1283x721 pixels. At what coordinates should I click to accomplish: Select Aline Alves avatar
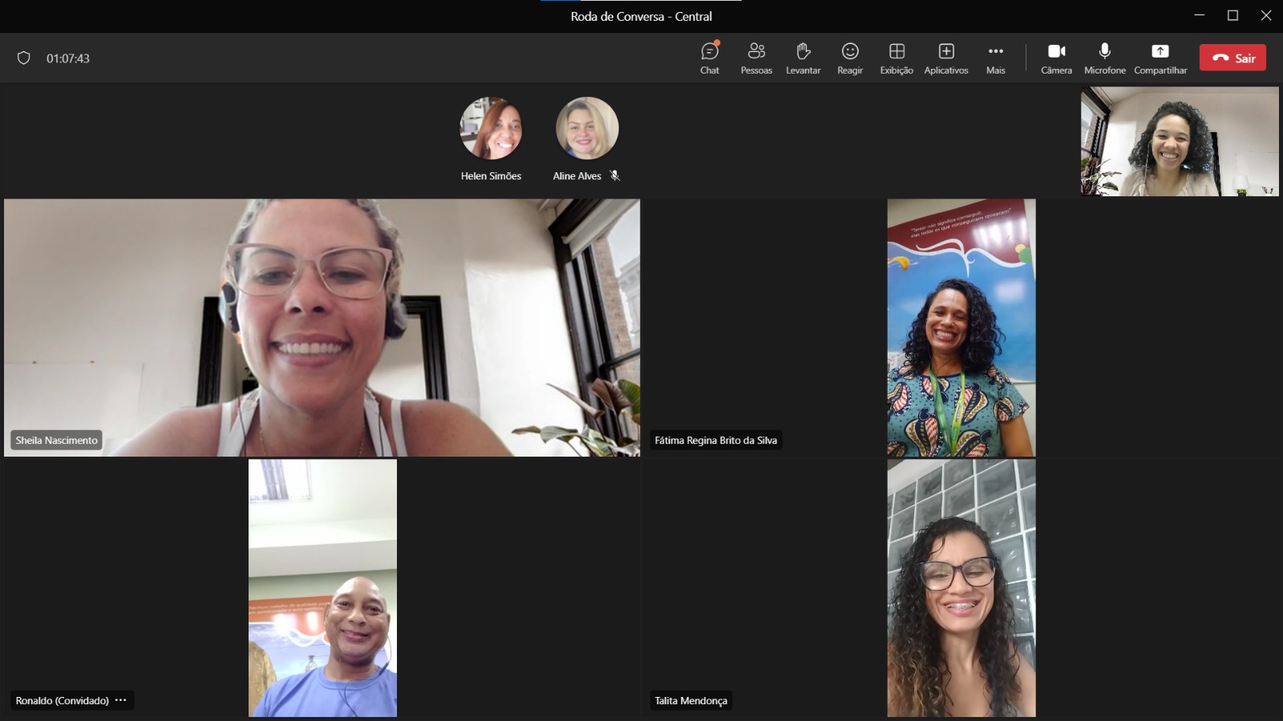[587, 128]
